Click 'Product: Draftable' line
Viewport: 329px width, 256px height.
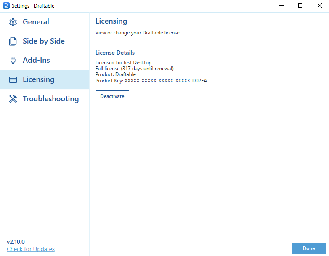(x=116, y=74)
